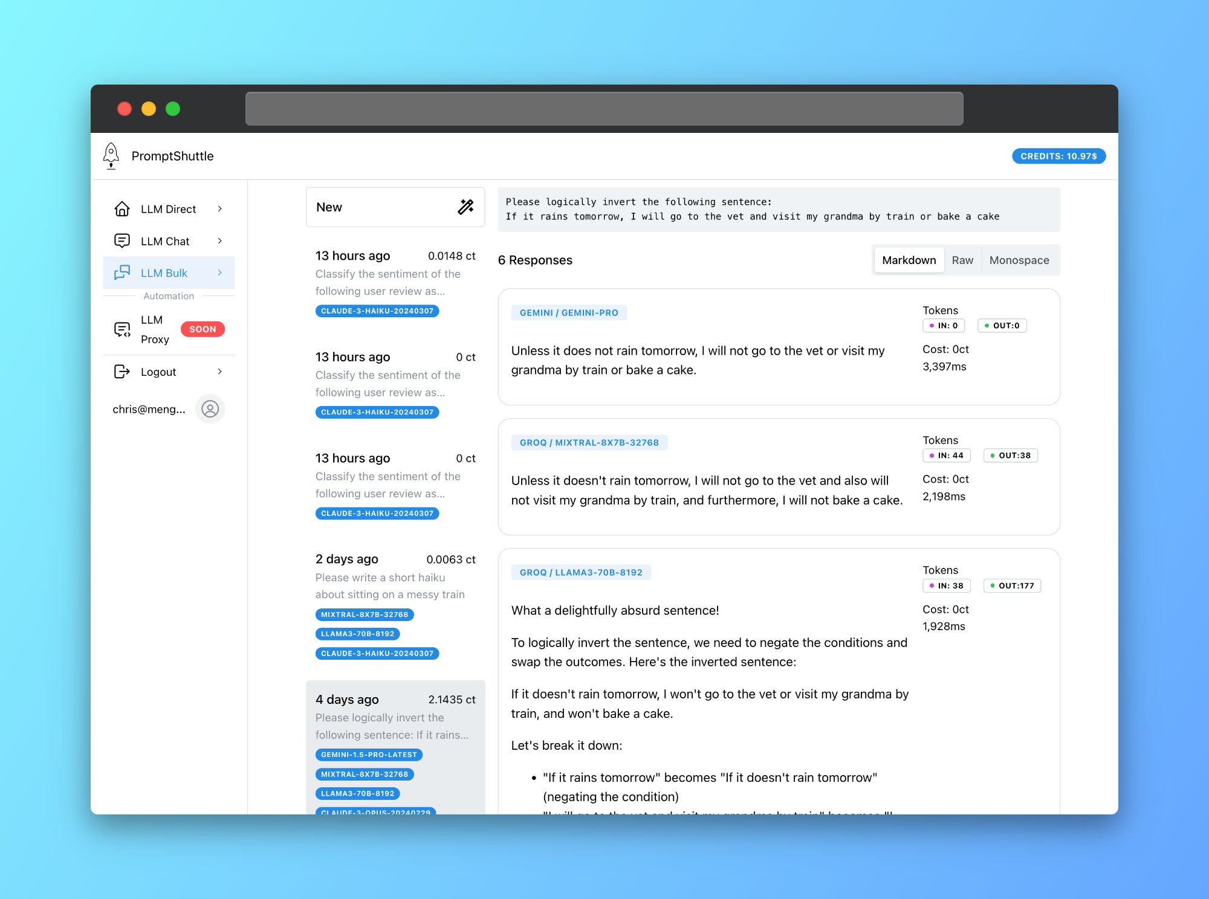Click chris@meng... account email
This screenshot has width=1209, height=899.
pos(149,409)
